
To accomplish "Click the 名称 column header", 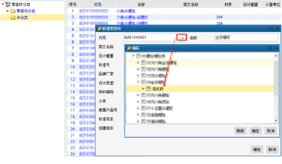I will coord(141,4).
